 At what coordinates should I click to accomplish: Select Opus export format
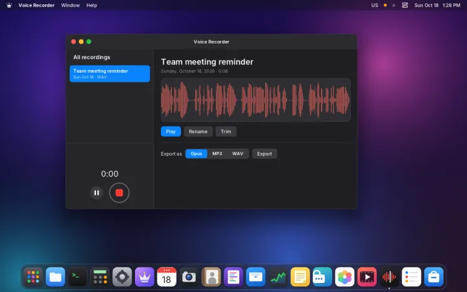[x=197, y=154]
